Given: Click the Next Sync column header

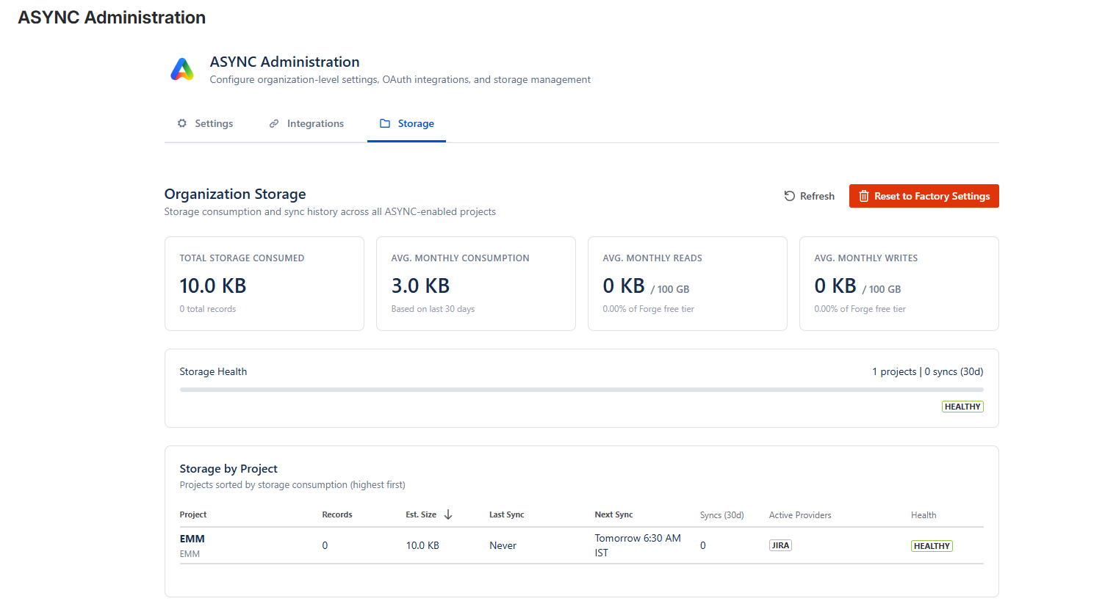Looking at the screenshot, I should point(613,514).
